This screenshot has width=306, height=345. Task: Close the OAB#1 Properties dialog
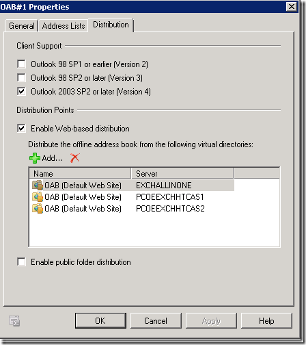tap(292, 6)
